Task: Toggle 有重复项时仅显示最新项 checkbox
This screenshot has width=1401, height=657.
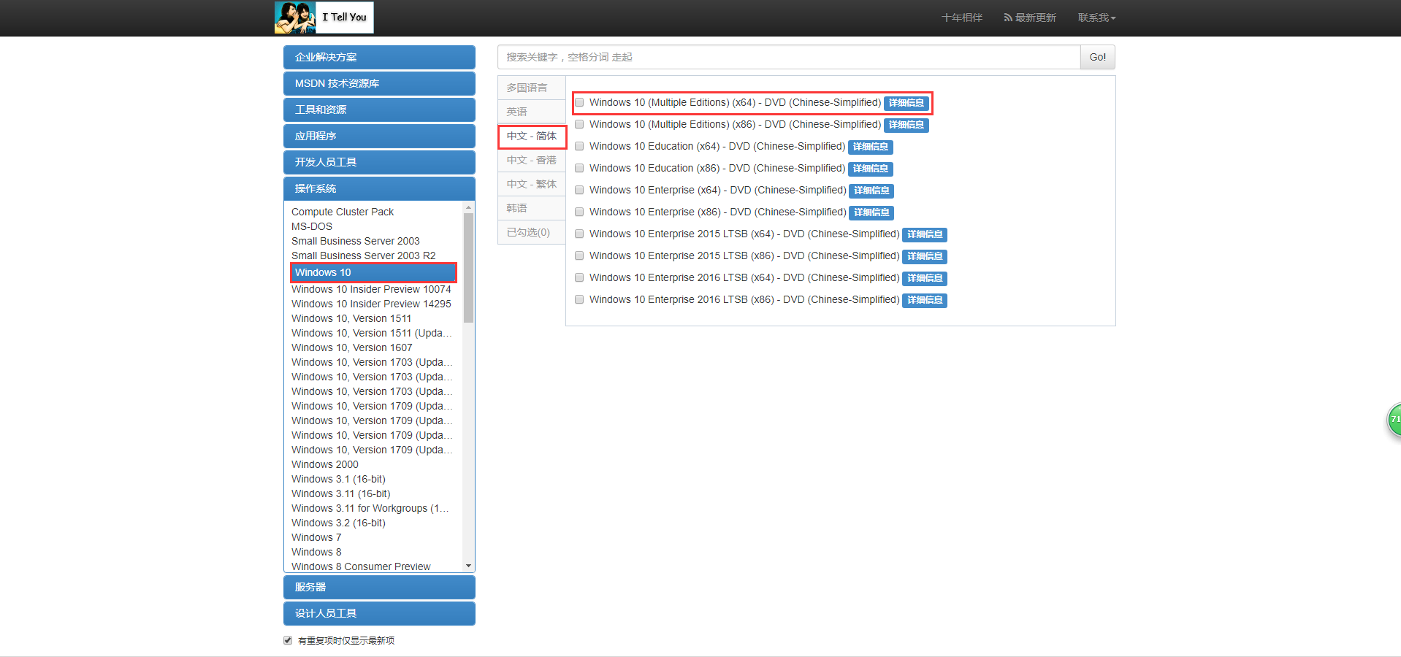Action: (x=288, y=640)
